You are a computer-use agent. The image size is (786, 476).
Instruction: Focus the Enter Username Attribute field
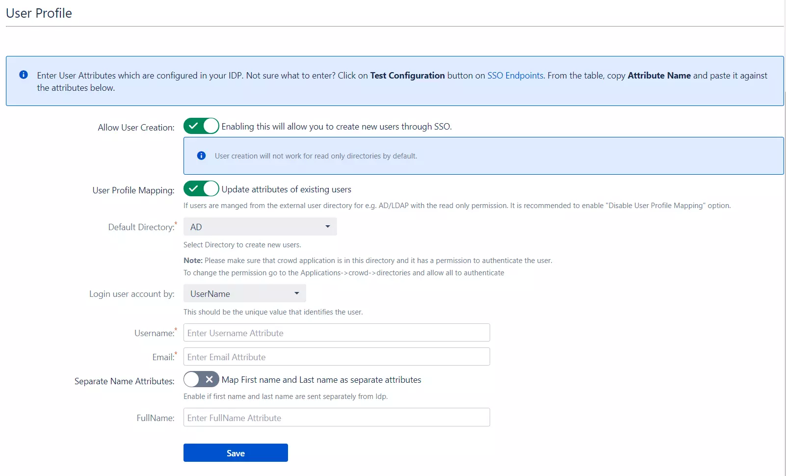pos(337,333)
